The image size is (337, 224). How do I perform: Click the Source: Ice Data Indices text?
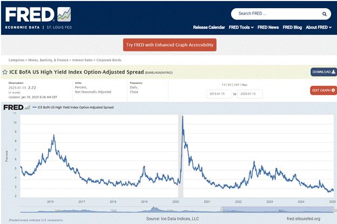coord(173,219)
